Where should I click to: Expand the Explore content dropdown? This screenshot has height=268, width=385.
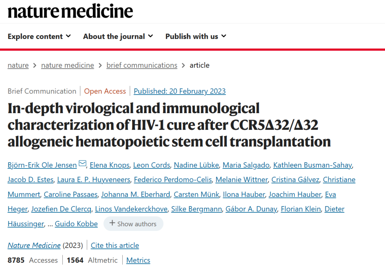39,36
